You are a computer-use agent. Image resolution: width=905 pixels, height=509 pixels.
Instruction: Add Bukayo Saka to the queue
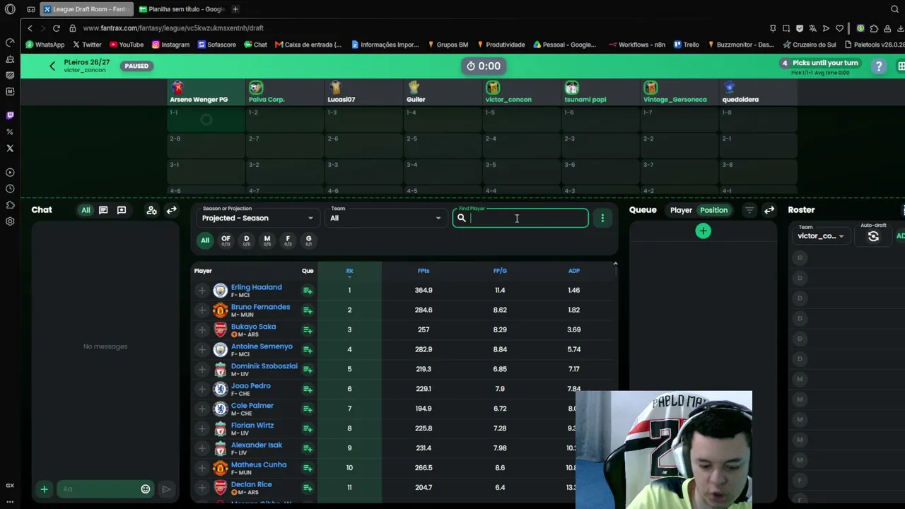308,330
